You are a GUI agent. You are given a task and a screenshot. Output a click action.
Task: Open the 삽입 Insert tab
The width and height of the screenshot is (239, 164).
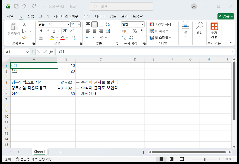tap(31, 16)
